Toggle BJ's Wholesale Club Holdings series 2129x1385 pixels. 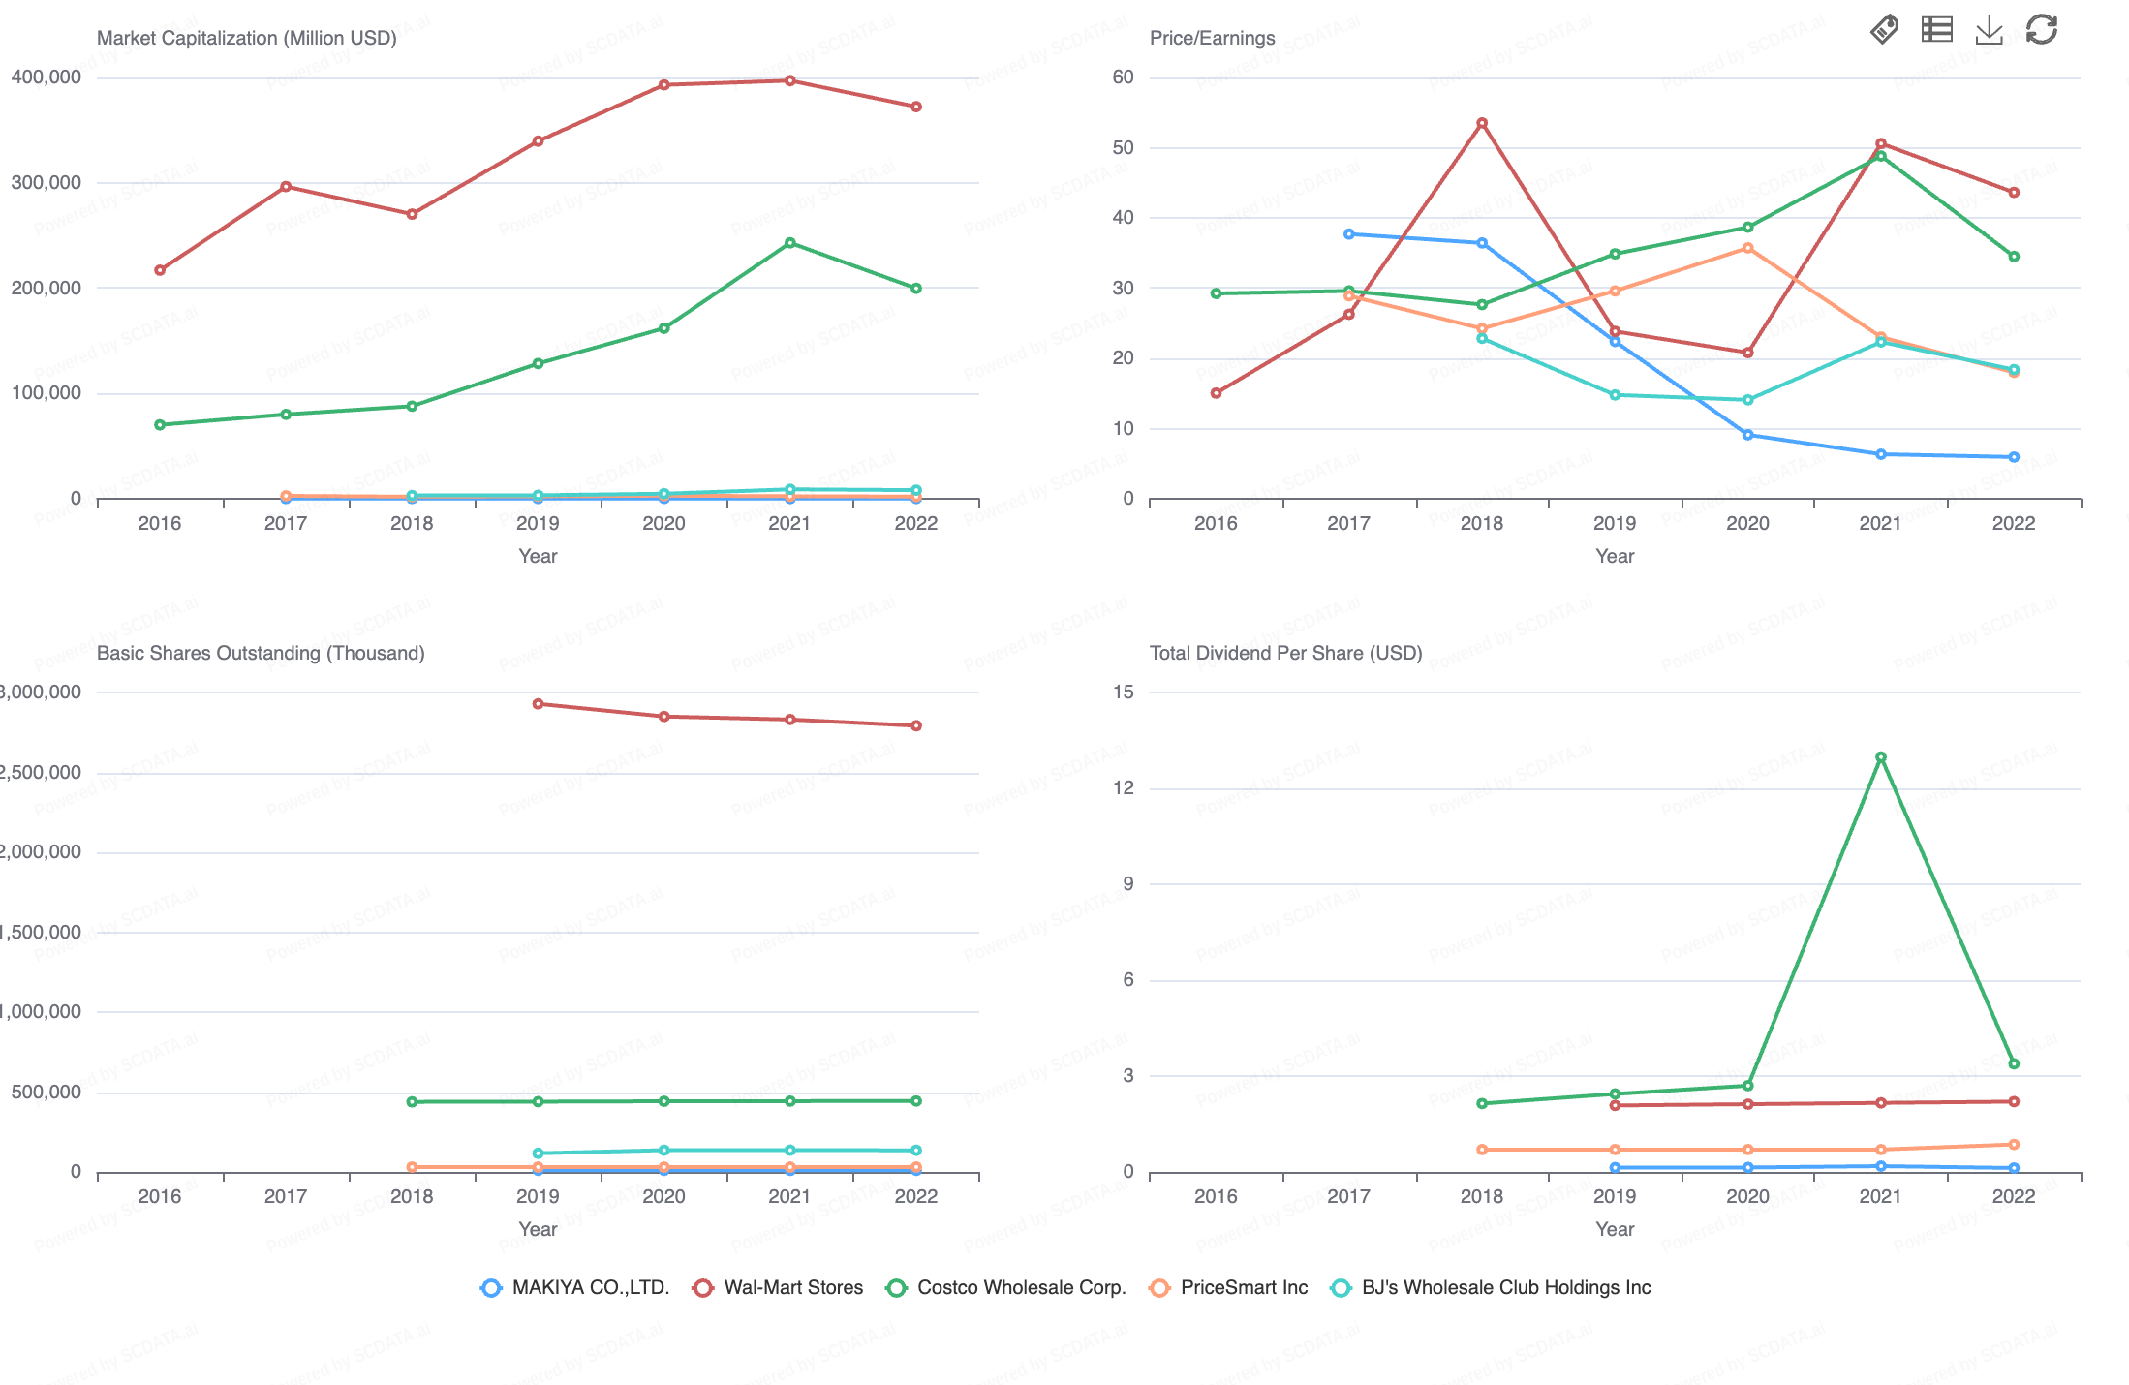click(1505, 1288)
